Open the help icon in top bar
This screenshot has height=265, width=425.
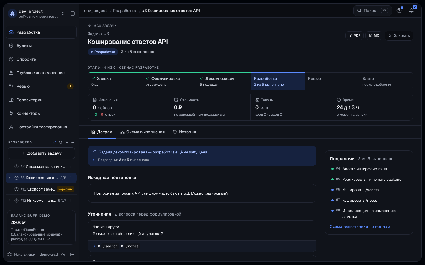pos(399,11)
